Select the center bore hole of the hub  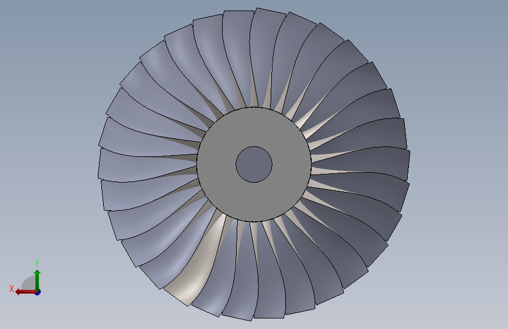tap(254, 164)
